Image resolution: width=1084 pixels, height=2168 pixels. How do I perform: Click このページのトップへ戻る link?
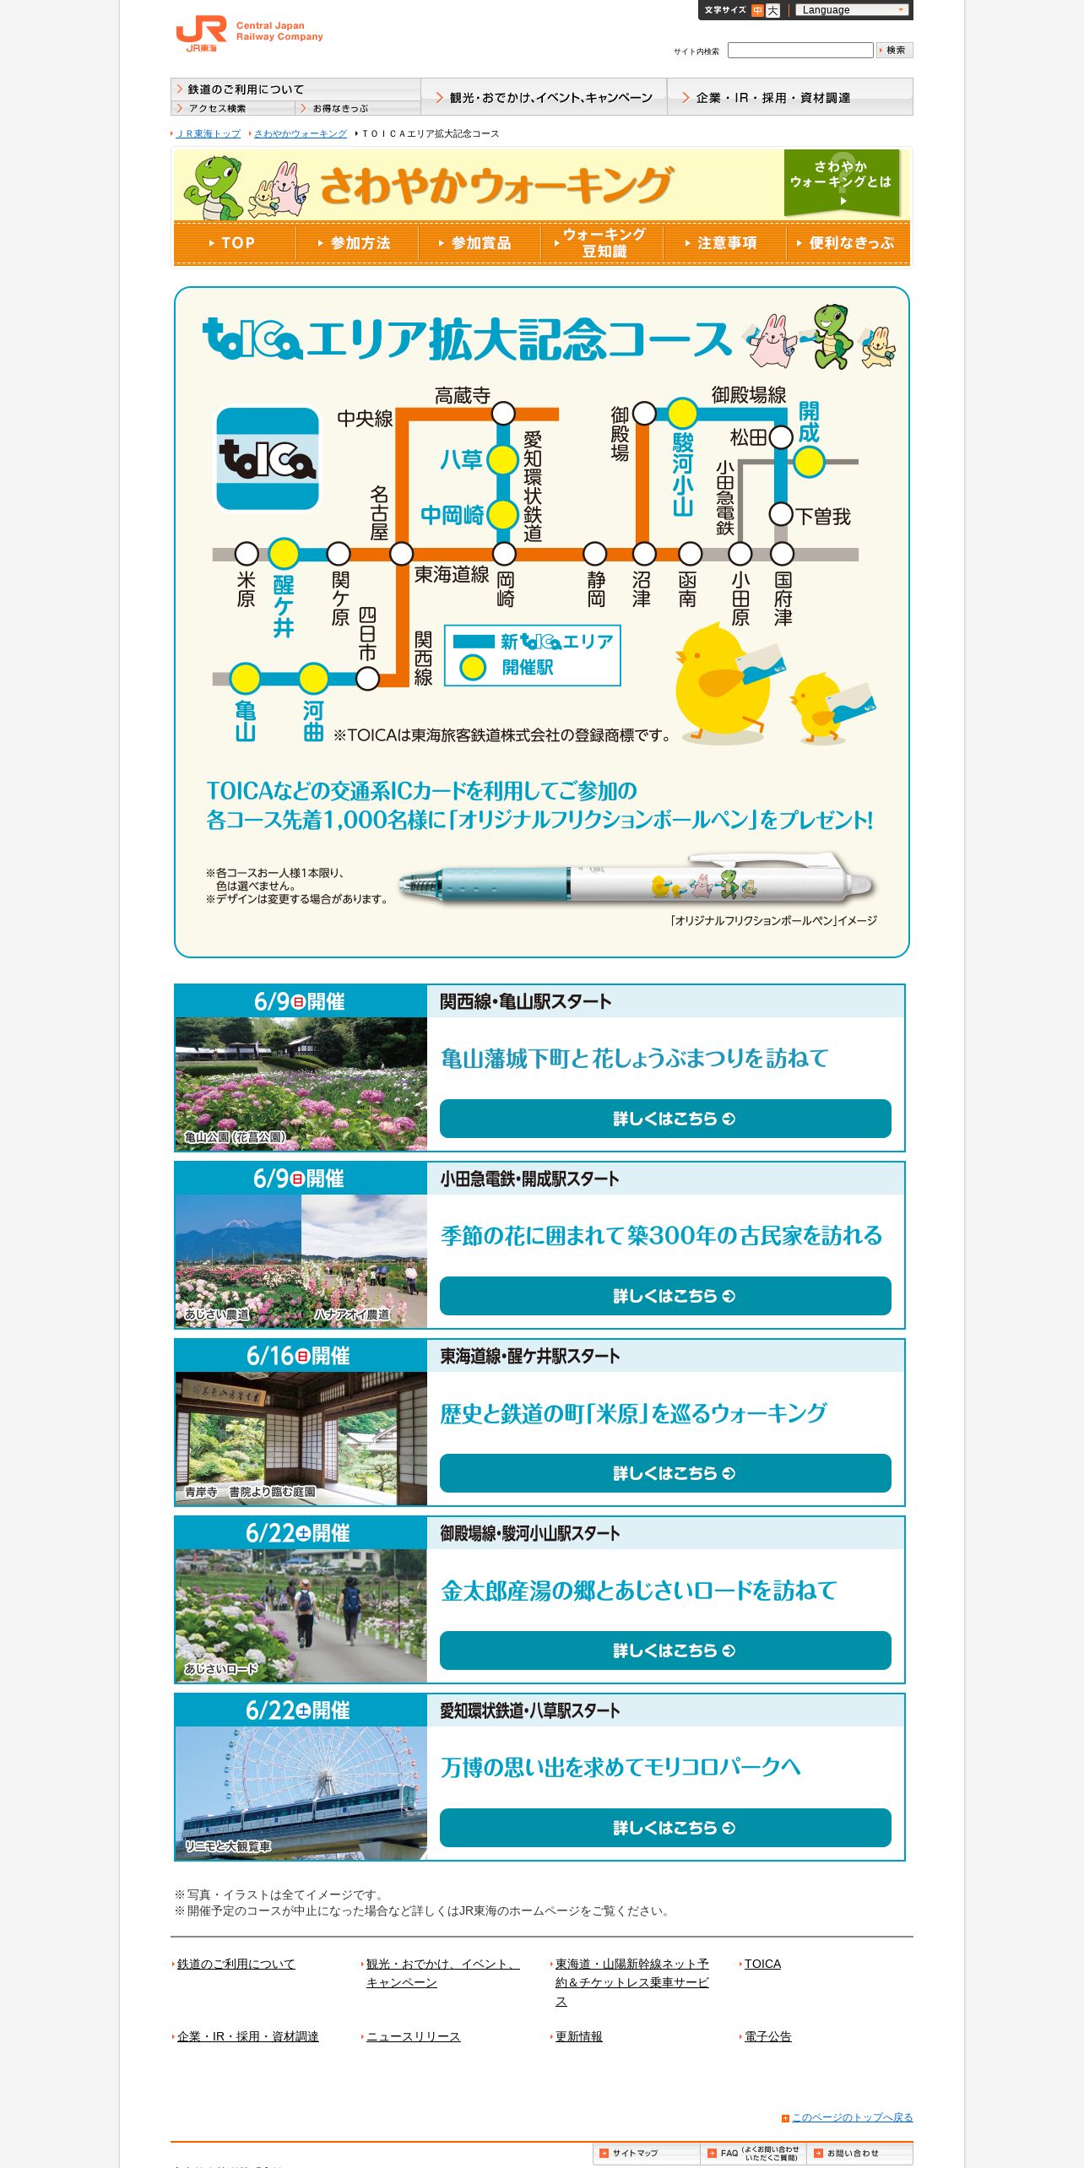(x=852, y=2117)
